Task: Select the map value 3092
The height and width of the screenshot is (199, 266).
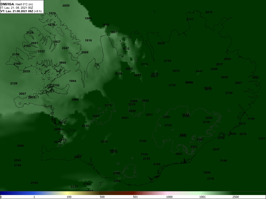Action: click(129, 69)
